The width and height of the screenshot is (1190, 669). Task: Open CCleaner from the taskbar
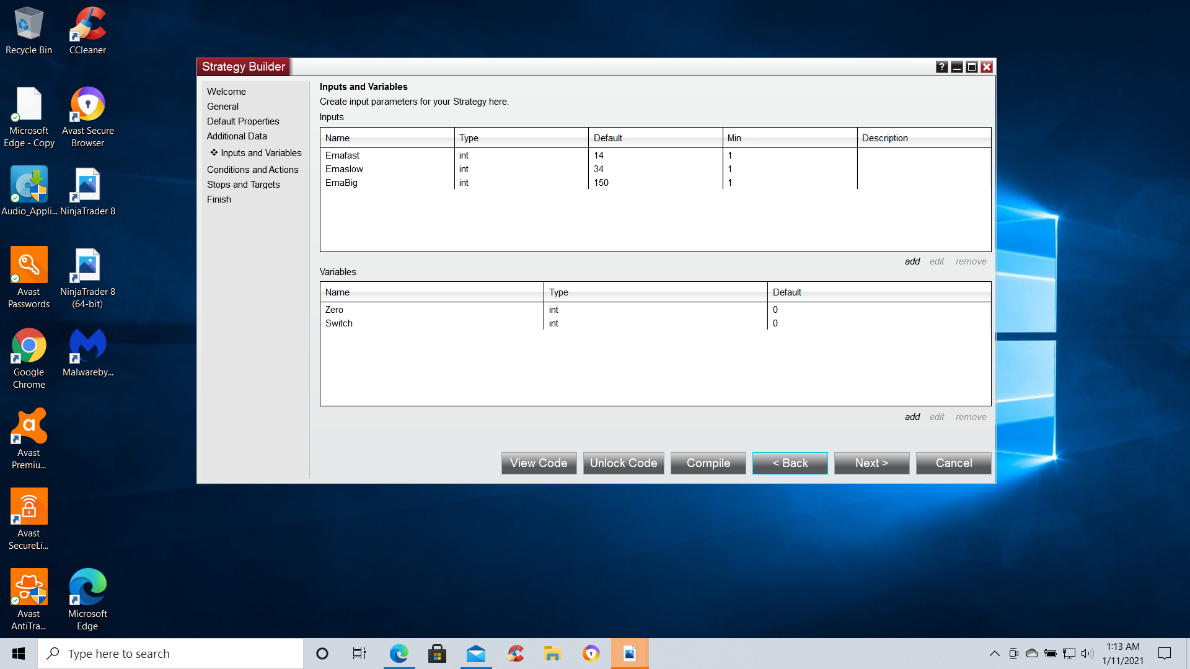(514, 654)
